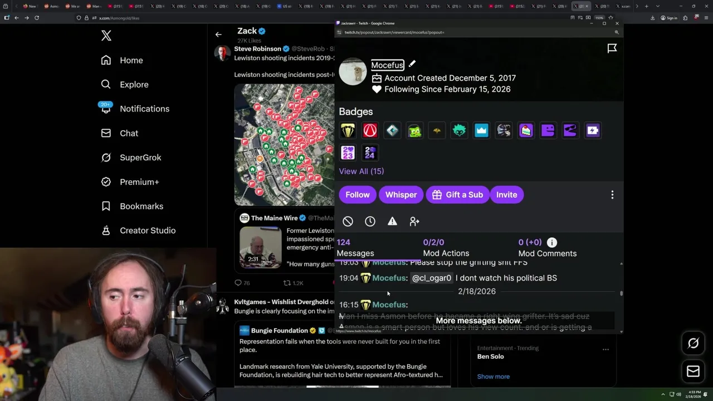The image size is (713, 401).
Task: Open the X logo home link
Action: click(106, 36)
